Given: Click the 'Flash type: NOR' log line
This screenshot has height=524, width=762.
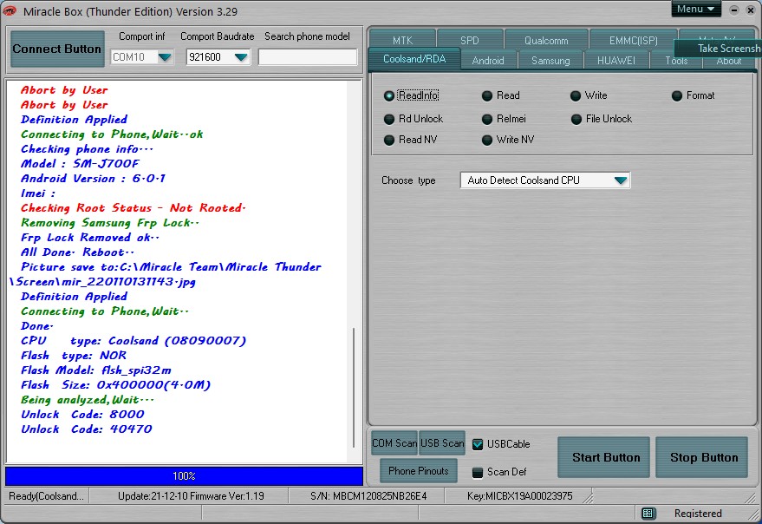Looking at the screenshot, I should pyautogui.click(x=74, y=356).
